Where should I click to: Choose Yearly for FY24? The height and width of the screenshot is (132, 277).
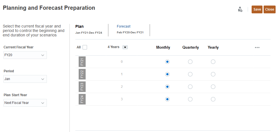pos(213,99)
